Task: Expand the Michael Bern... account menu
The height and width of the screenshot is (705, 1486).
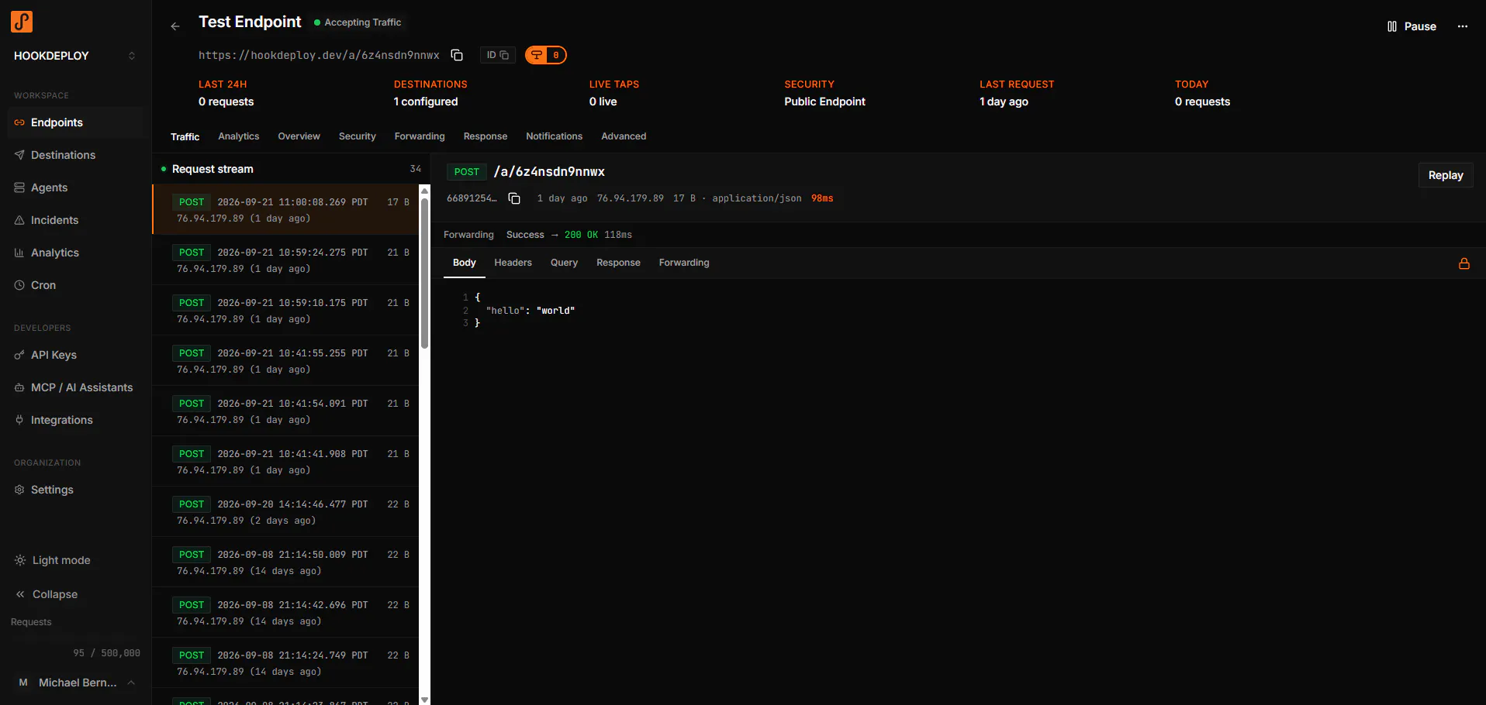Action: tap(75, 683)
